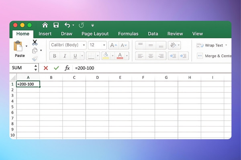Center text horizontally
This screenshot has height=160, width=241.
tap(151, 56)
